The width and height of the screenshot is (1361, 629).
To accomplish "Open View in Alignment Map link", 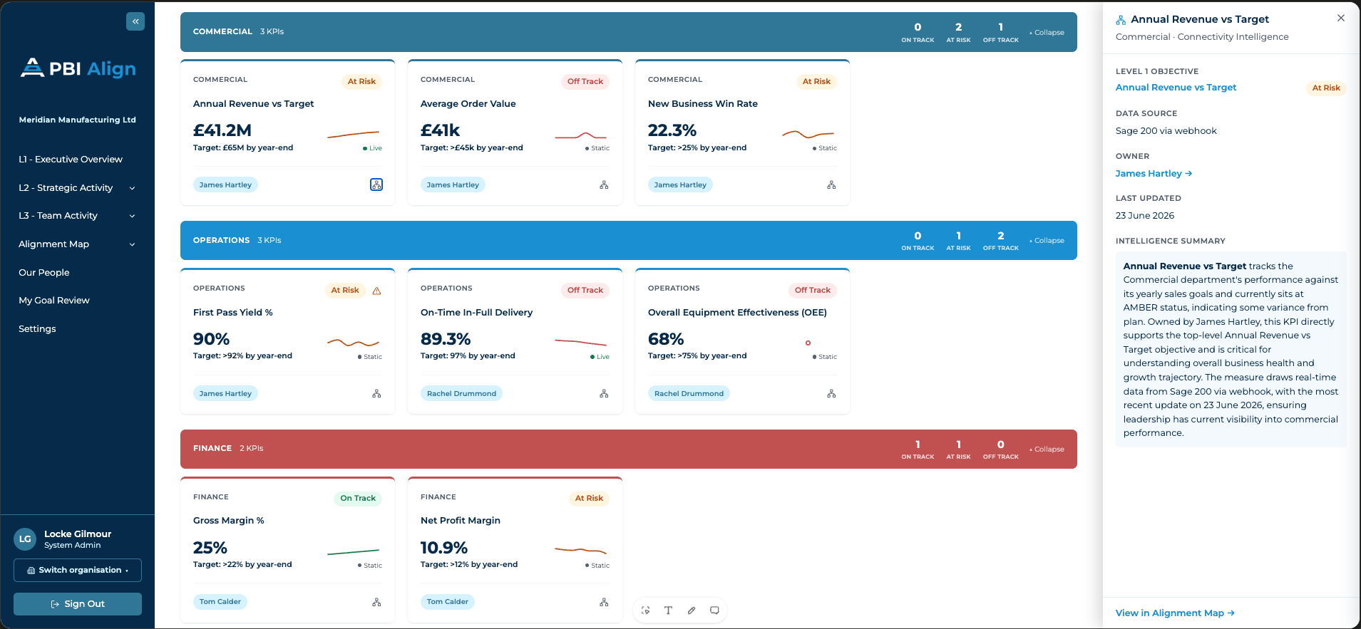I will [x=1175, y=613].
